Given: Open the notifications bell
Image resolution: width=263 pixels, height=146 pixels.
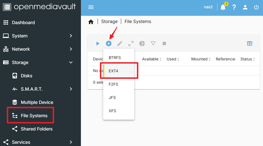Looking at the screenshot, I should (x=223, y=7).
